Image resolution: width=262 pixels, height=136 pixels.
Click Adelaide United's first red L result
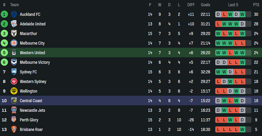point(219,24)
